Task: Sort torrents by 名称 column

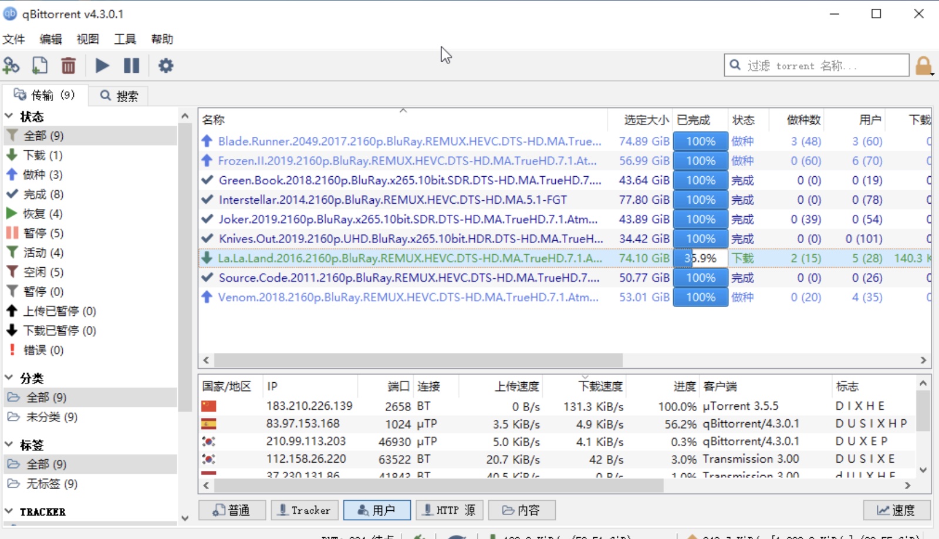Action: coord(403,120)
